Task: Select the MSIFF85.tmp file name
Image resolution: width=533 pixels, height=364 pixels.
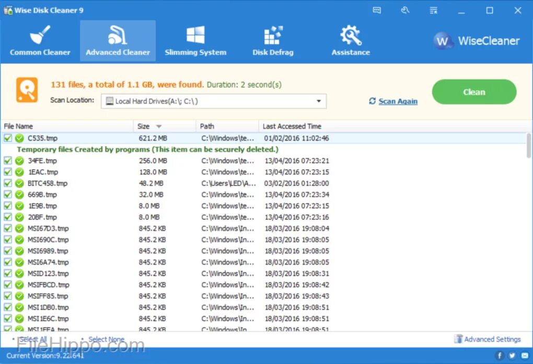Action: [48, 296]
